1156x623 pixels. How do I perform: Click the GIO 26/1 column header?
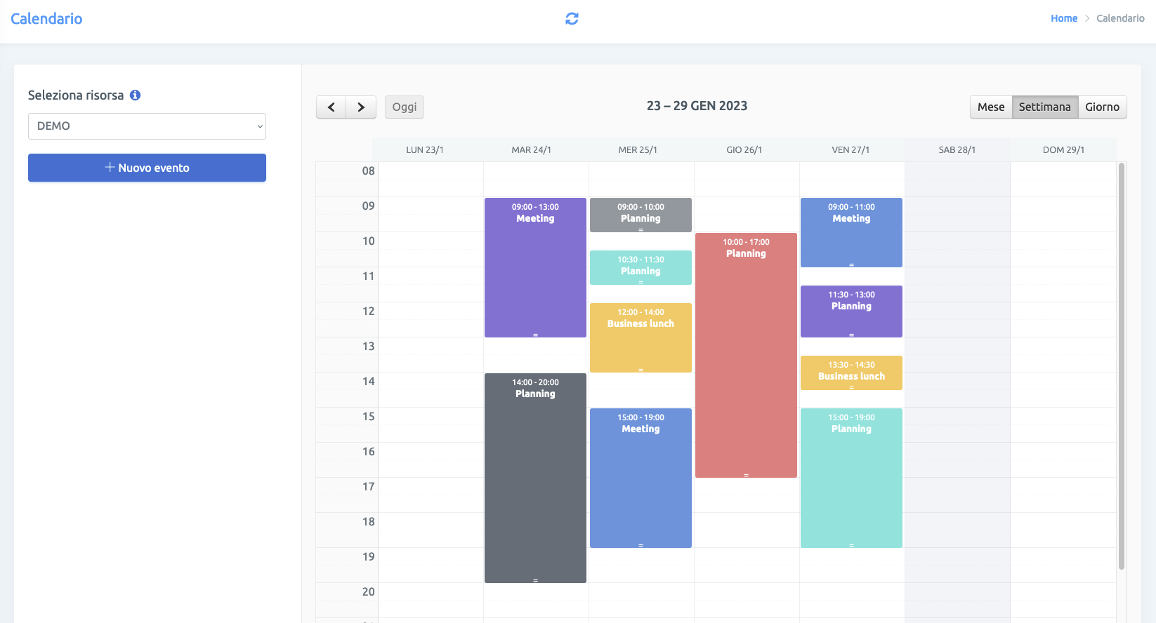click(744, 150)
